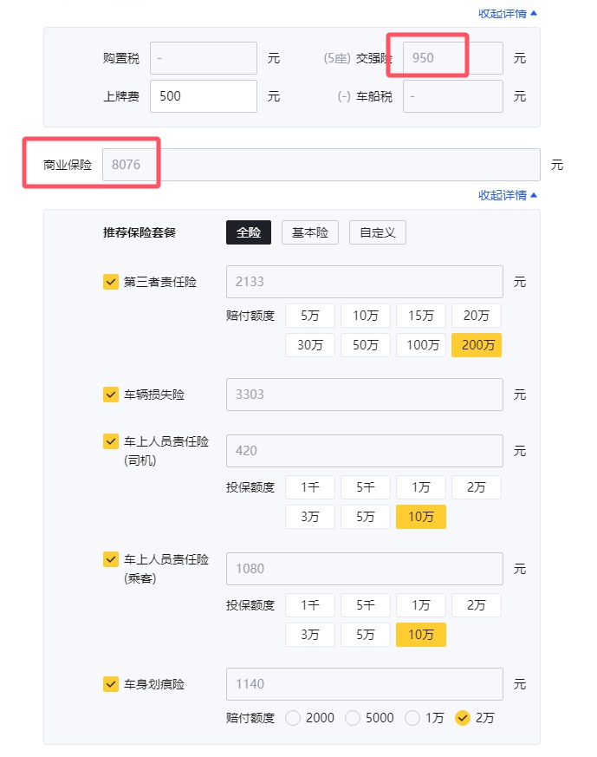The image size is (597, 757).
Task: Choose 5万 third-party liability coverage
Action: [310, 316]
